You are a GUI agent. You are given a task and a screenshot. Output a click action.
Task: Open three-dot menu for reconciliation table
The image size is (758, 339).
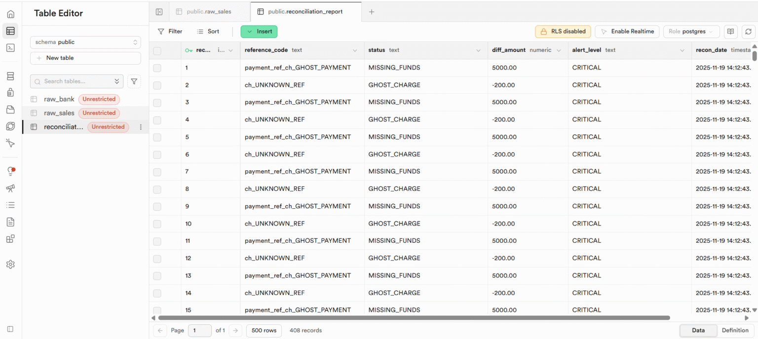[141, 127]
